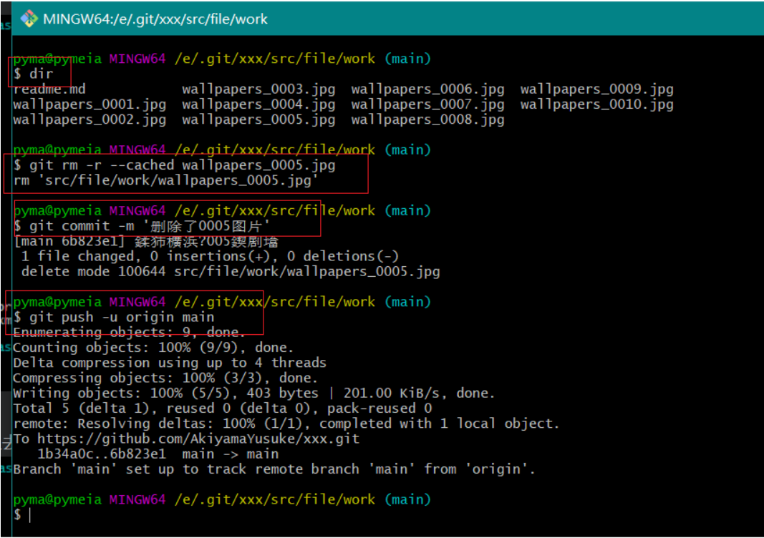Select wallpapers_0008.jpg in the listing
Viewport: 764px width, 538px height.
[427, 119]
